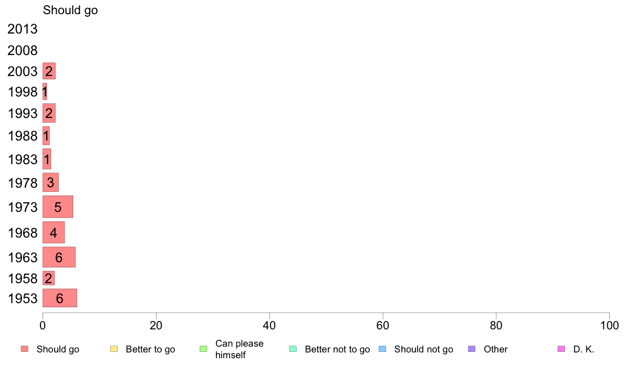
Task: Click the teal Better not to go swatch
Action: click(x=293, y=349)
